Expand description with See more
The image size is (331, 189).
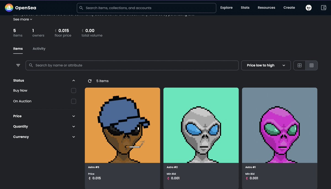(23, 19)
